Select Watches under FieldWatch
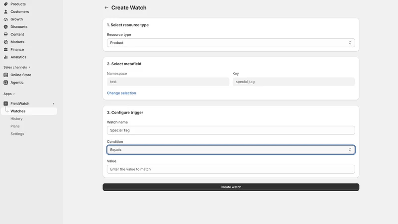This screenshot has height=224, width=398. pyautogui.click(x=29, y=111)
